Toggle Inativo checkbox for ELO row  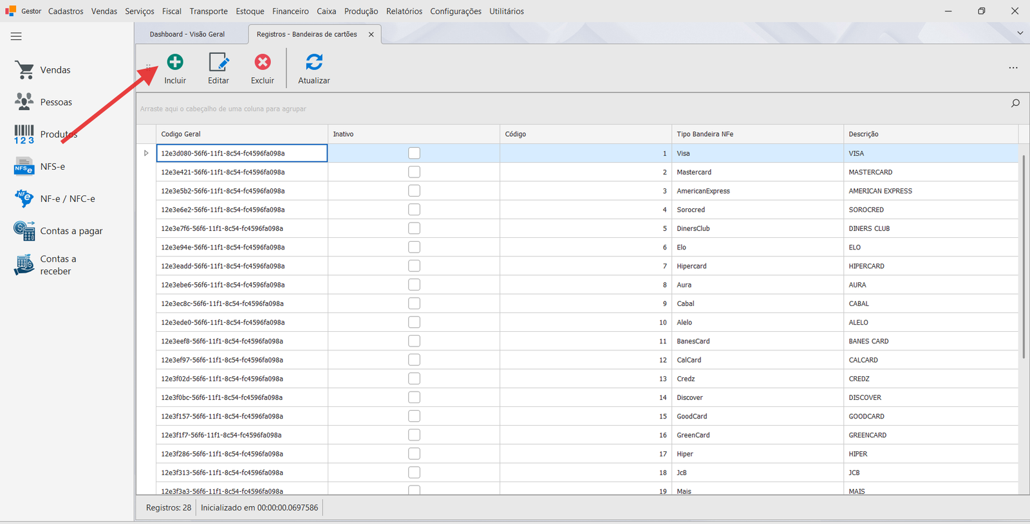(414, 247)
